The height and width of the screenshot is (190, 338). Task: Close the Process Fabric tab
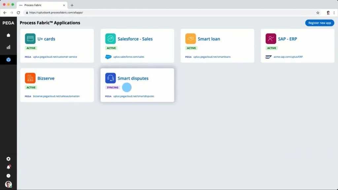64,5
